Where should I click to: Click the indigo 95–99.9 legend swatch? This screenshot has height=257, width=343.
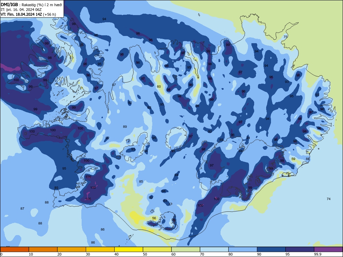pos(300,249)
